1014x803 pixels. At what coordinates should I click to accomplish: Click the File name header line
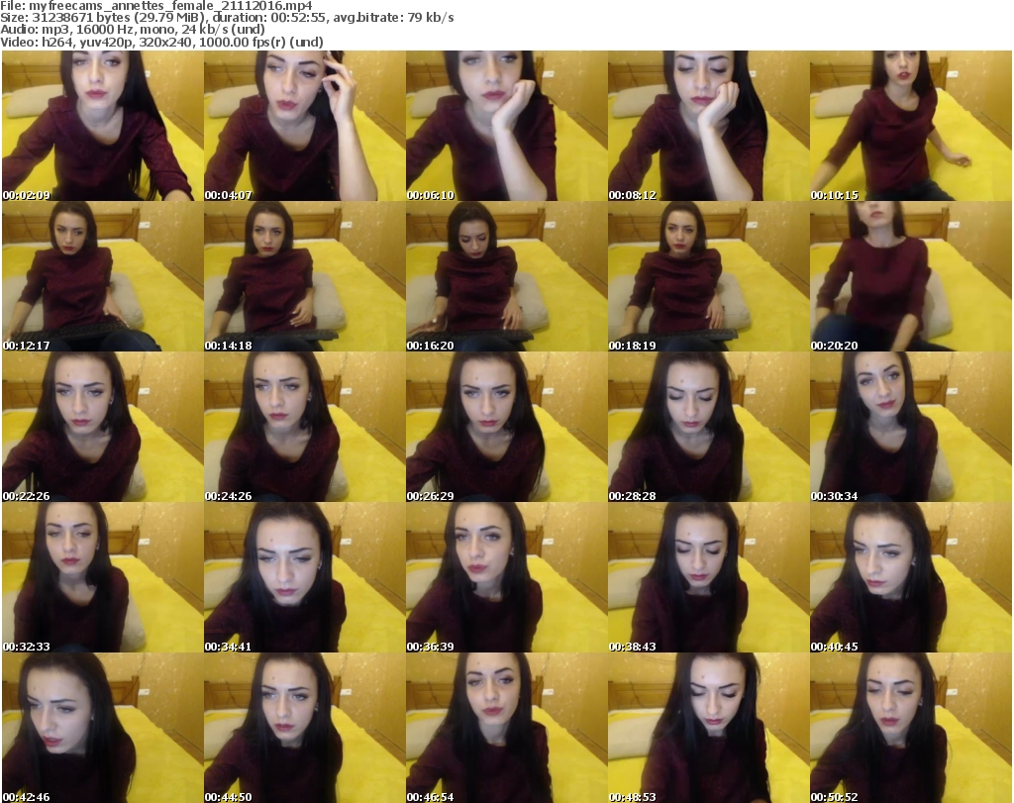point(156,6)
